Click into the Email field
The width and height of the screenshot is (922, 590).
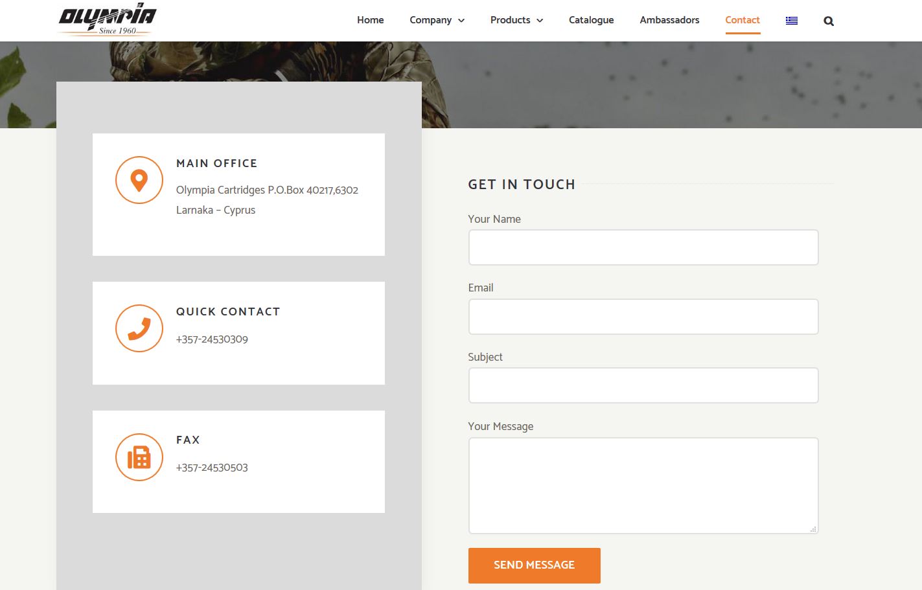point(643,317)
